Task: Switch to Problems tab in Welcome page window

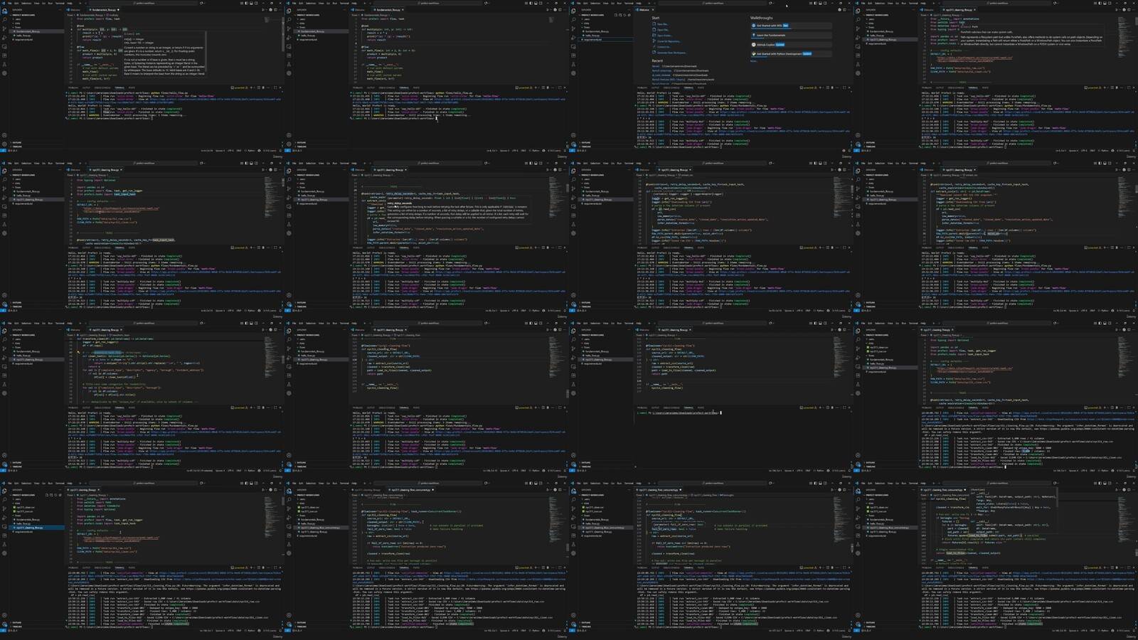Action: (642, 88)
